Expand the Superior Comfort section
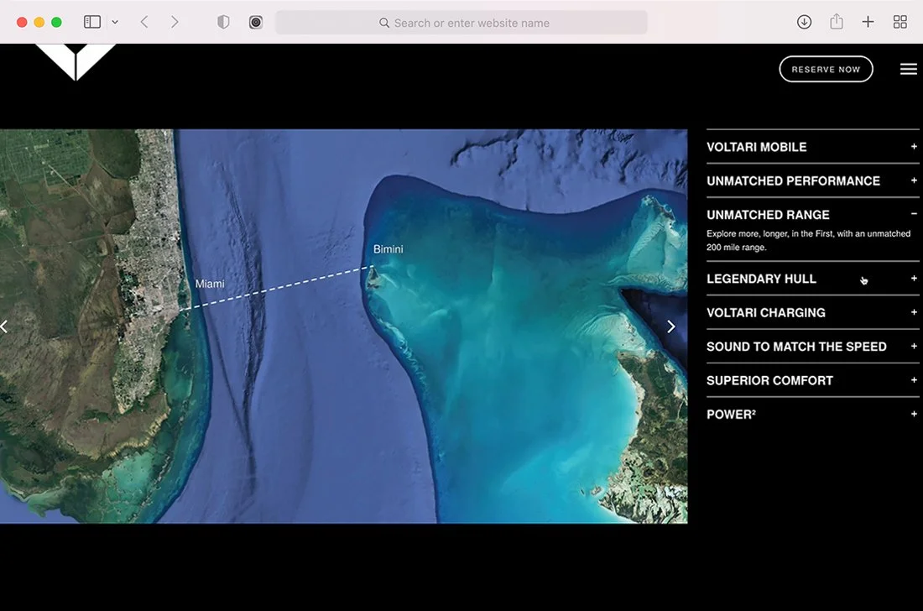923x611 pixels. [x=812, y=381]
